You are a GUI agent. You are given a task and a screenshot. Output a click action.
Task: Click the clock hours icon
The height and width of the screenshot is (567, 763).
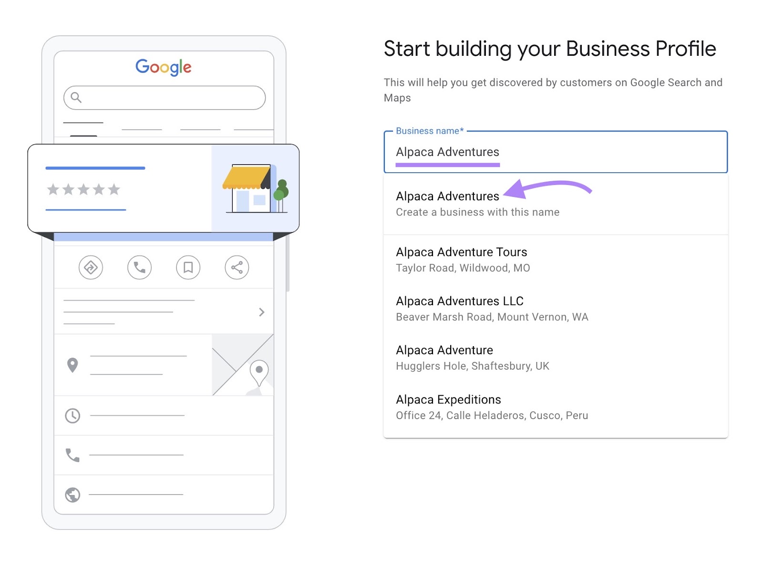click(x=72, y=415)
